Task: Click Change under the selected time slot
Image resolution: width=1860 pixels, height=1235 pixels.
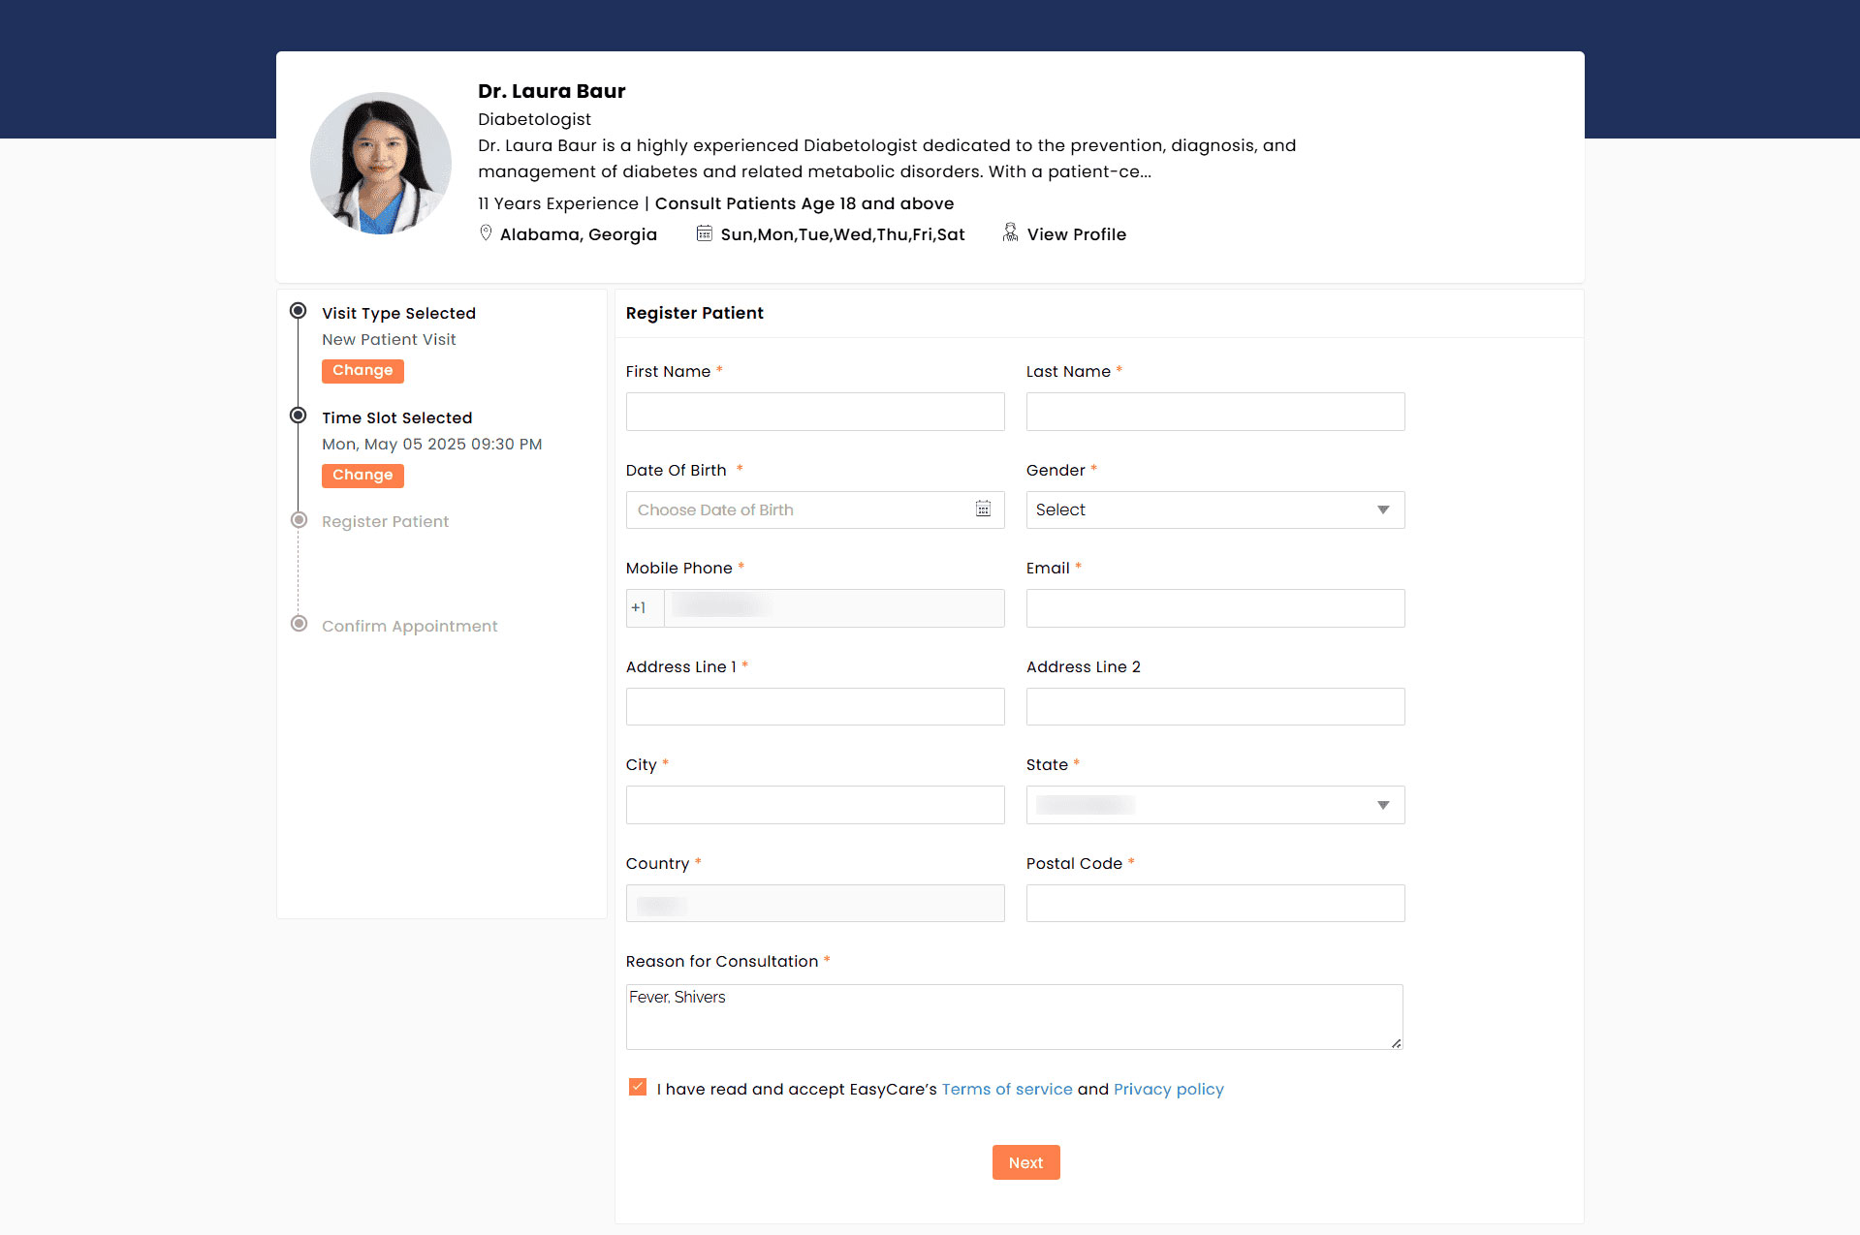Action: pyautogui.click(x=363, y=475)
